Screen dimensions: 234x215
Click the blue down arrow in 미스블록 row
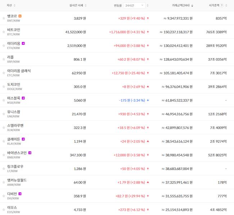(148, 100)
